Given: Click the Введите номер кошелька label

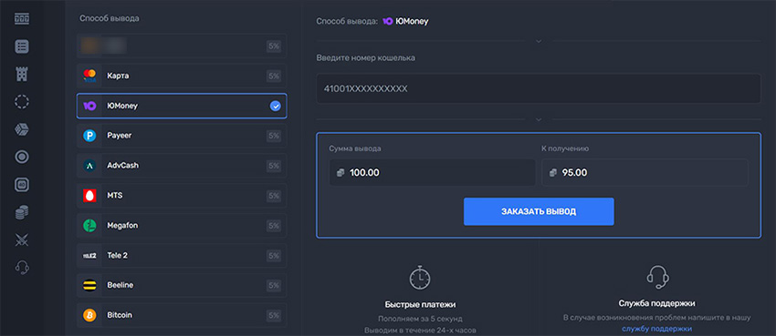Looking at the screenshot, I should [366, 58].
